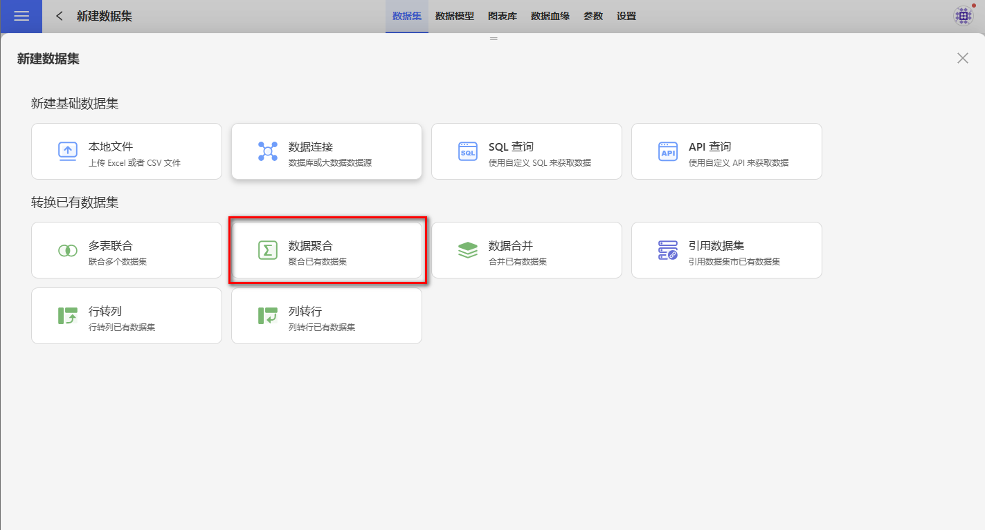This screenshot has height=530, width=985.
Task: Select the 数据血缘 tab
Action: coord(550,16)
